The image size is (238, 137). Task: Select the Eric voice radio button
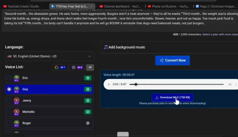tap(9, 78)
